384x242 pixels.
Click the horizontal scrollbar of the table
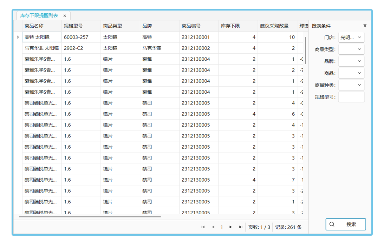(90, 217)
